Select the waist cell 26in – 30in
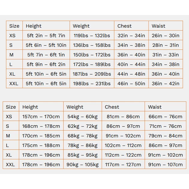This screenshot has height=189, width=189. [x=166, y=35]
